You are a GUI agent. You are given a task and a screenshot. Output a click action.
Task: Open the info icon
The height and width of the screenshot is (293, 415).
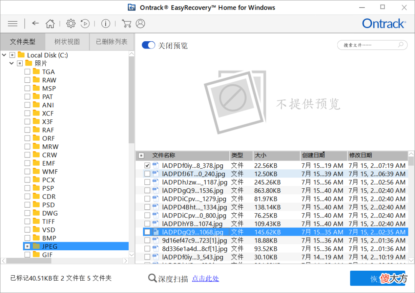pyautogui.click(x=106, y=23)
